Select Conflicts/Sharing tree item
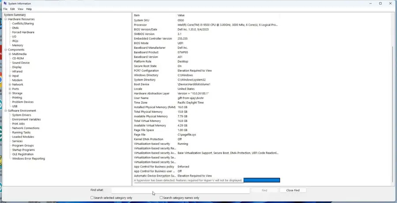The image size is (397, 203). (x=23, y=23)
